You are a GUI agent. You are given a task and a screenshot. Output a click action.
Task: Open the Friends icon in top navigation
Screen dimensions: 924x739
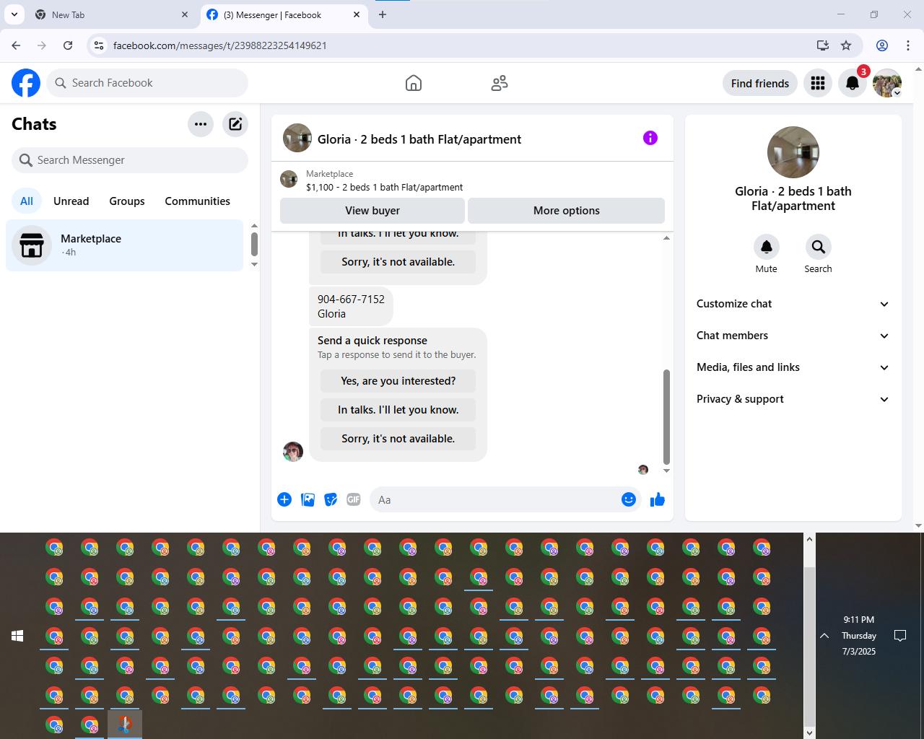tap(500, 83)
